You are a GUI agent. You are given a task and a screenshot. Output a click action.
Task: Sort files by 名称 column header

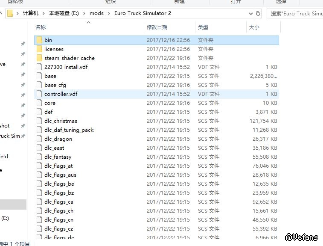(x=41, y=27)
